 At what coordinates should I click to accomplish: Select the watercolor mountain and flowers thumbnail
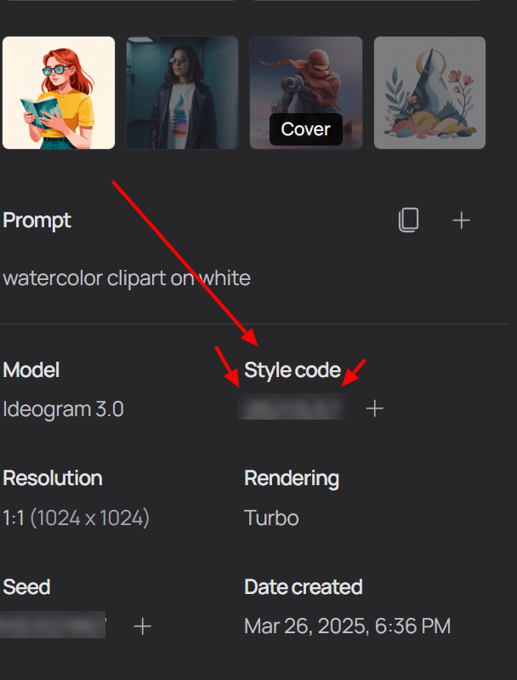point(429,93)
